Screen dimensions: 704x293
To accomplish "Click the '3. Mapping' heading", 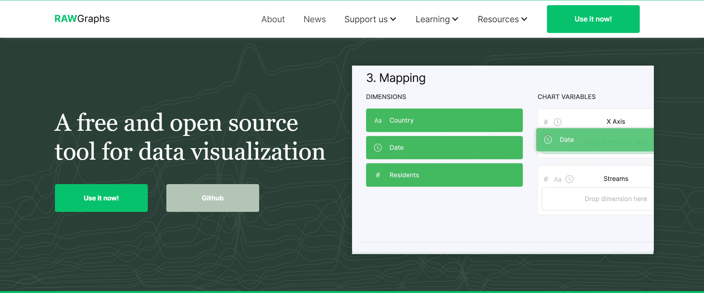I will point(396,78).
